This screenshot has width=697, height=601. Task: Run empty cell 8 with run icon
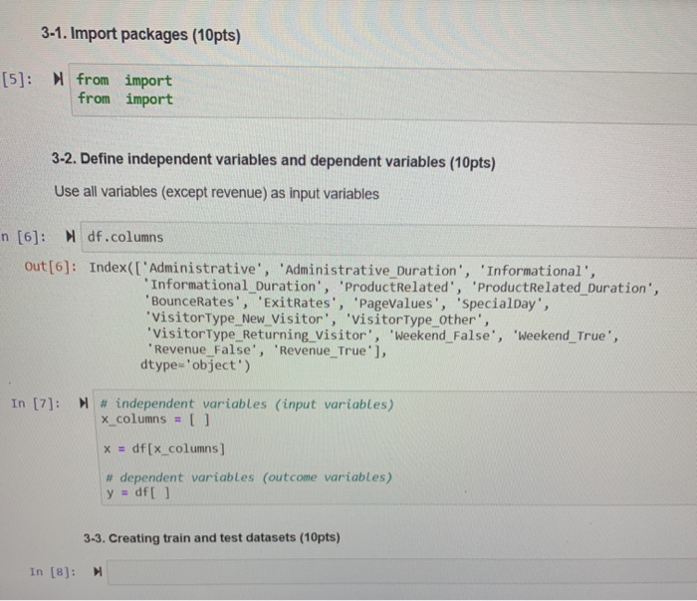(99, 571)
